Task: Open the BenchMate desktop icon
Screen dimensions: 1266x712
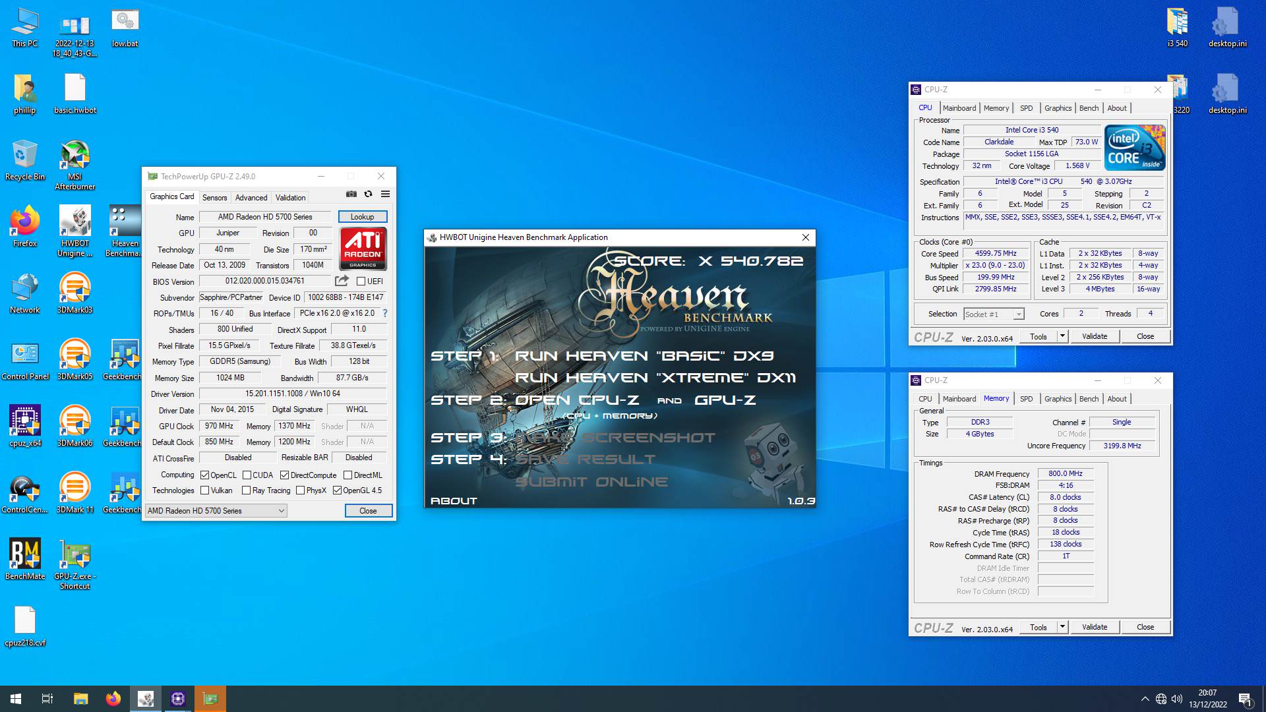Action: pyautogui.click(x=25, y=560)
